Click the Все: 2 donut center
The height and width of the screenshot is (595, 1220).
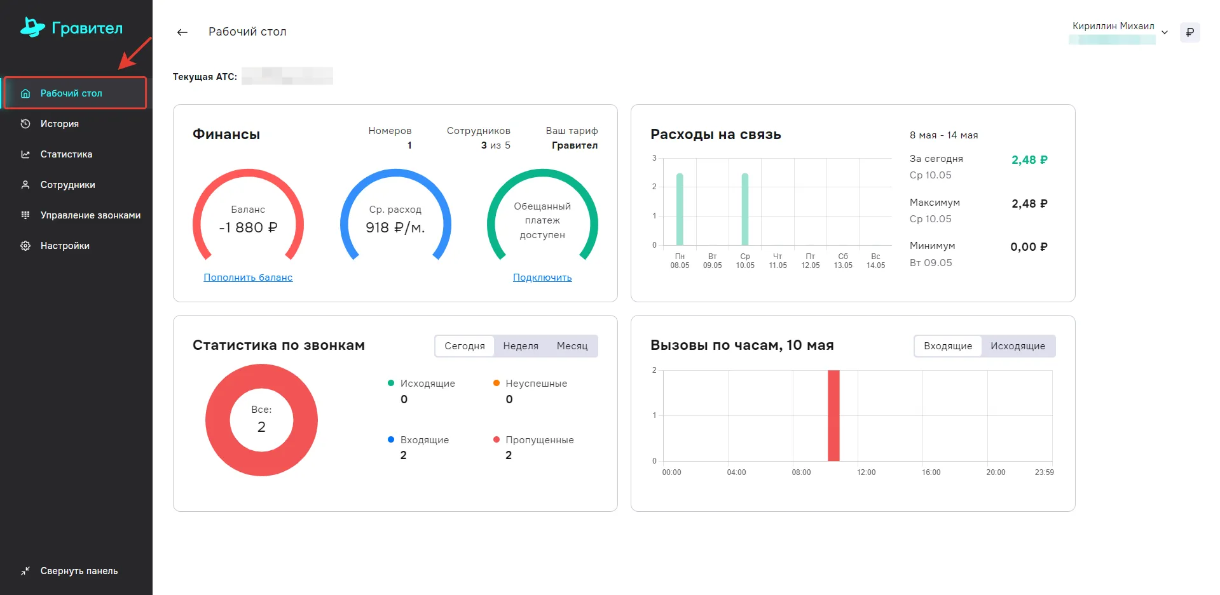[261, 420]
